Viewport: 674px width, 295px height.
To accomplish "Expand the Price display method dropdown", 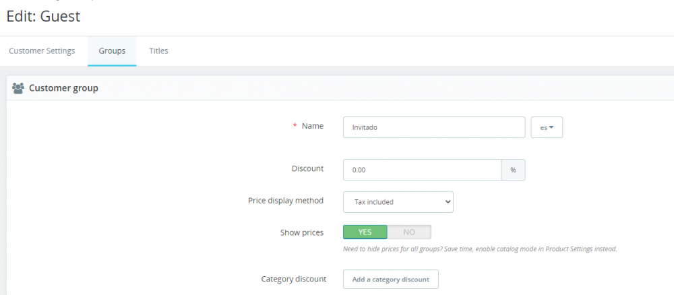I will tap(398, 201).
